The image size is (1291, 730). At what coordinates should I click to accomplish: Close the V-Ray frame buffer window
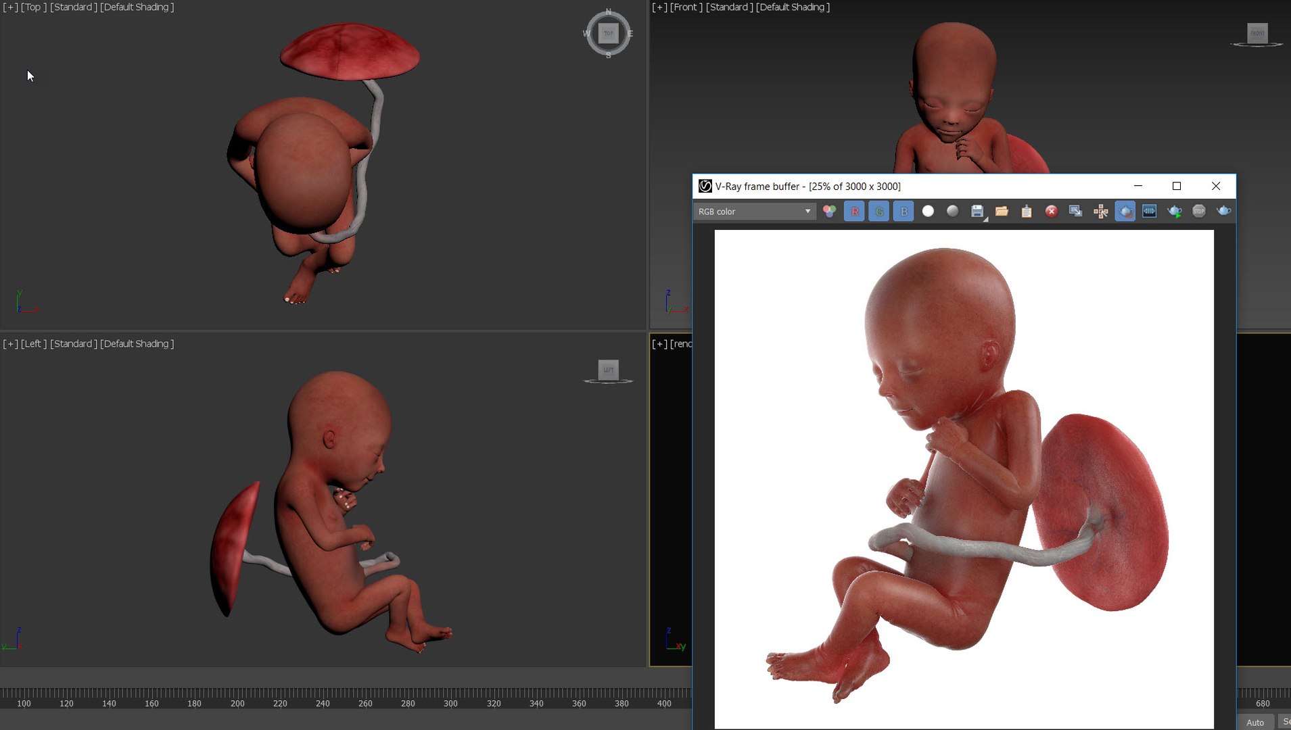[x=1216, y=186]
